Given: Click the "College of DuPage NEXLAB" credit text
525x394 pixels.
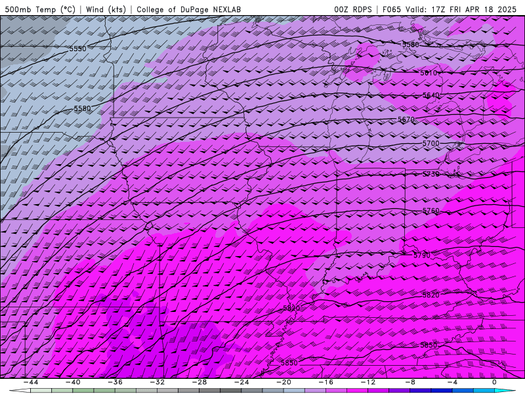Looking at the screenshot, I should (188, 9).
